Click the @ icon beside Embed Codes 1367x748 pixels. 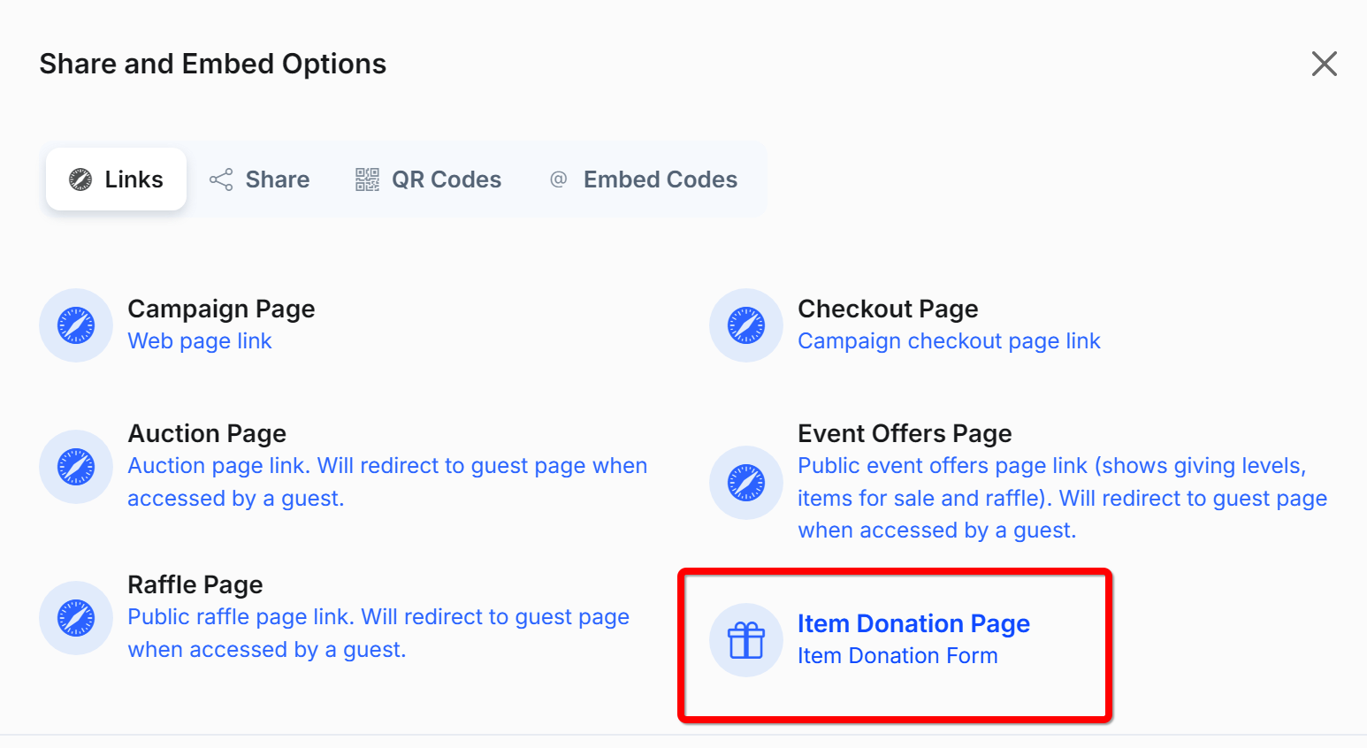(558, 179)
